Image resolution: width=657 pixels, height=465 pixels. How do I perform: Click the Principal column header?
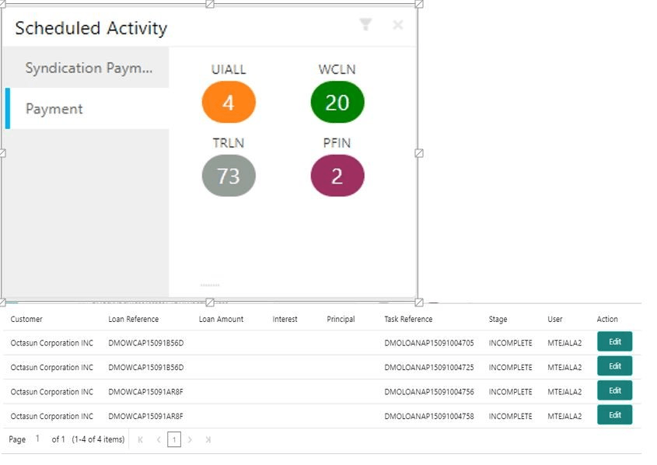(341, 320)
